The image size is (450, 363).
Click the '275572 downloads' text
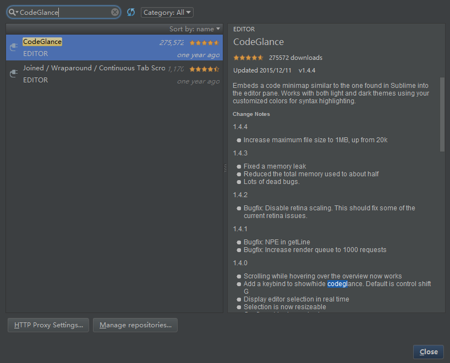click(x=295, y=58)
